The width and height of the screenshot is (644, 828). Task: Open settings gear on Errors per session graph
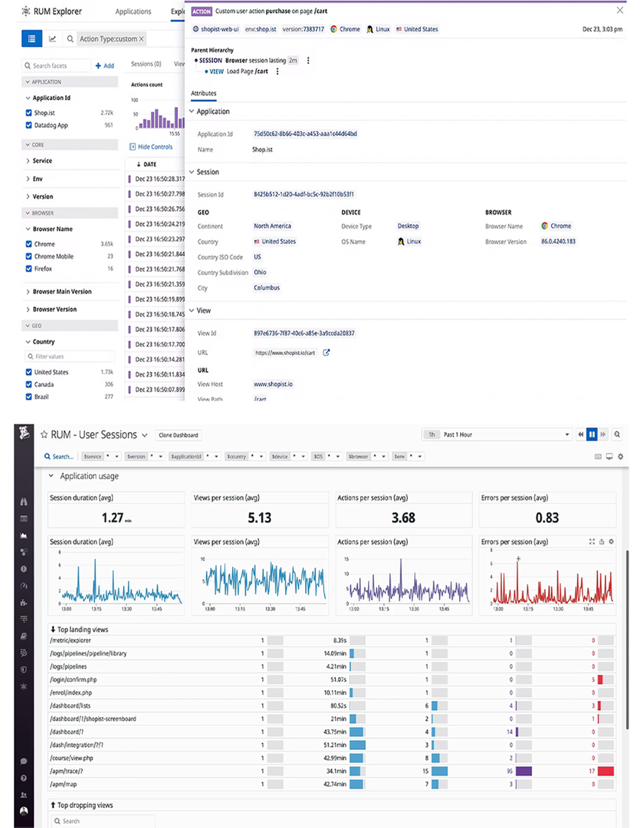(x=611, y=542)
